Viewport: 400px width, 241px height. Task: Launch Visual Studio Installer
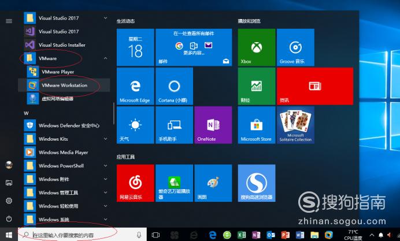(64, 45)
